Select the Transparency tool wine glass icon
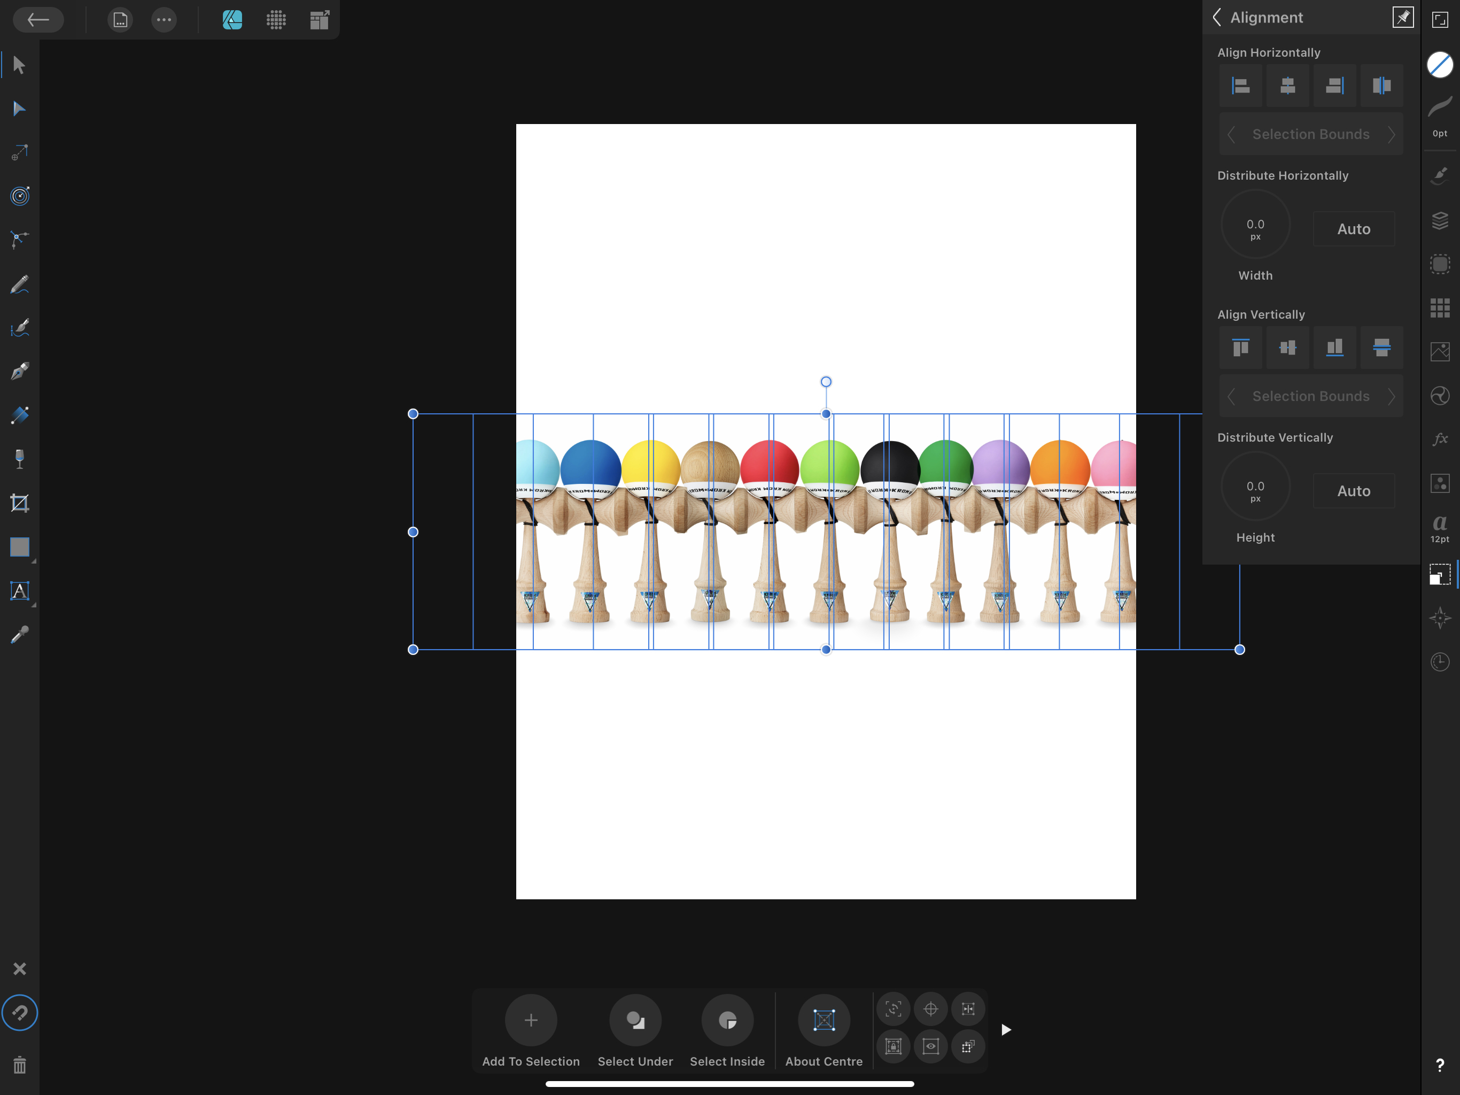This screenshot has height=1095, width=1460. (x=19, y=459)
